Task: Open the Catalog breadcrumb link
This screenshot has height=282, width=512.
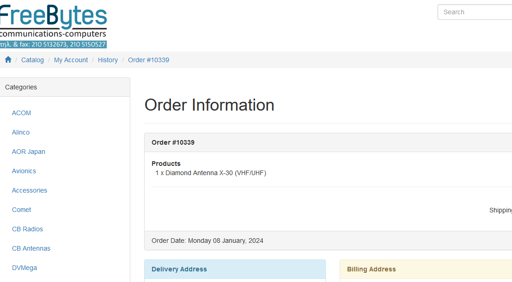Action: pyautogui.click(x=32, y=60)
